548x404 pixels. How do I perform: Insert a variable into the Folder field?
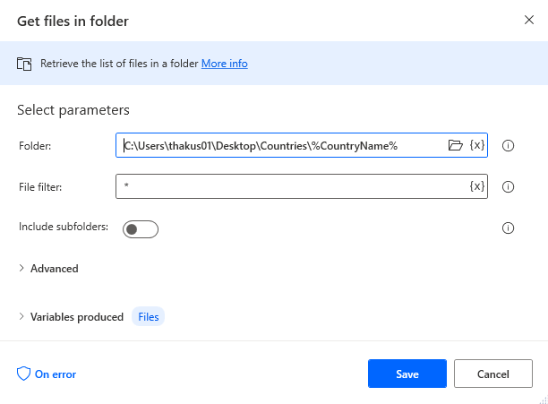tap(477, 145)
